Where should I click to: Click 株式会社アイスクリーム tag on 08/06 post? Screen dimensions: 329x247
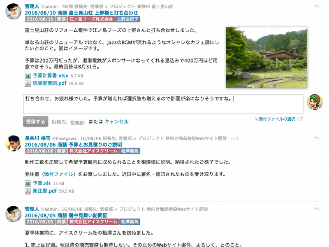pos(93,151)
